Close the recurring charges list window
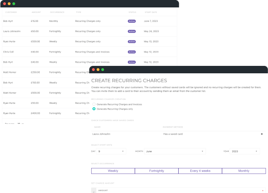Viewport: 268px width, 193px height. [x=5, y=4]
